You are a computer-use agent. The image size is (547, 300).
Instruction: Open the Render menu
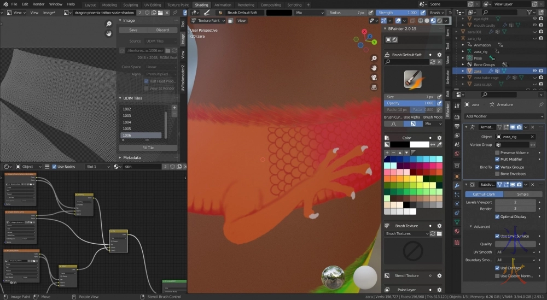(38, 4)
